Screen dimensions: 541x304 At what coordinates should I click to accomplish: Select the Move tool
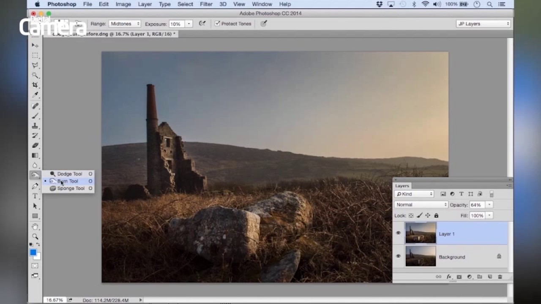pos(35,45)
